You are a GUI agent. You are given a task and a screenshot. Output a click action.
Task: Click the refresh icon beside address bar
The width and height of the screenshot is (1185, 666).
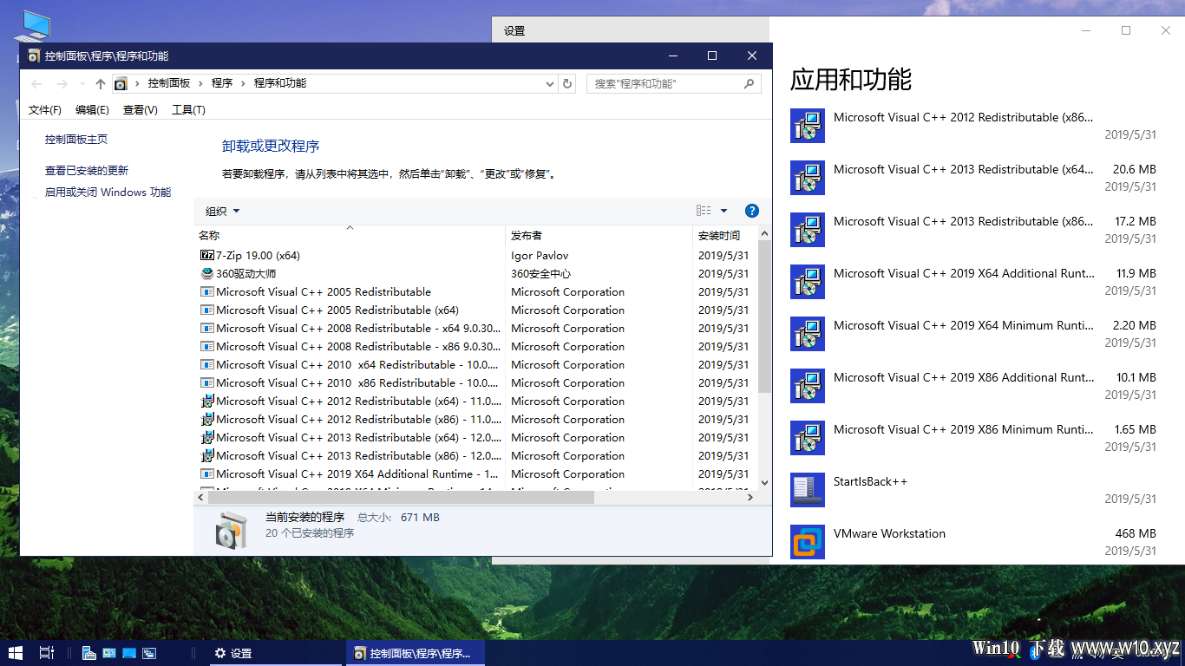(567, 84)
